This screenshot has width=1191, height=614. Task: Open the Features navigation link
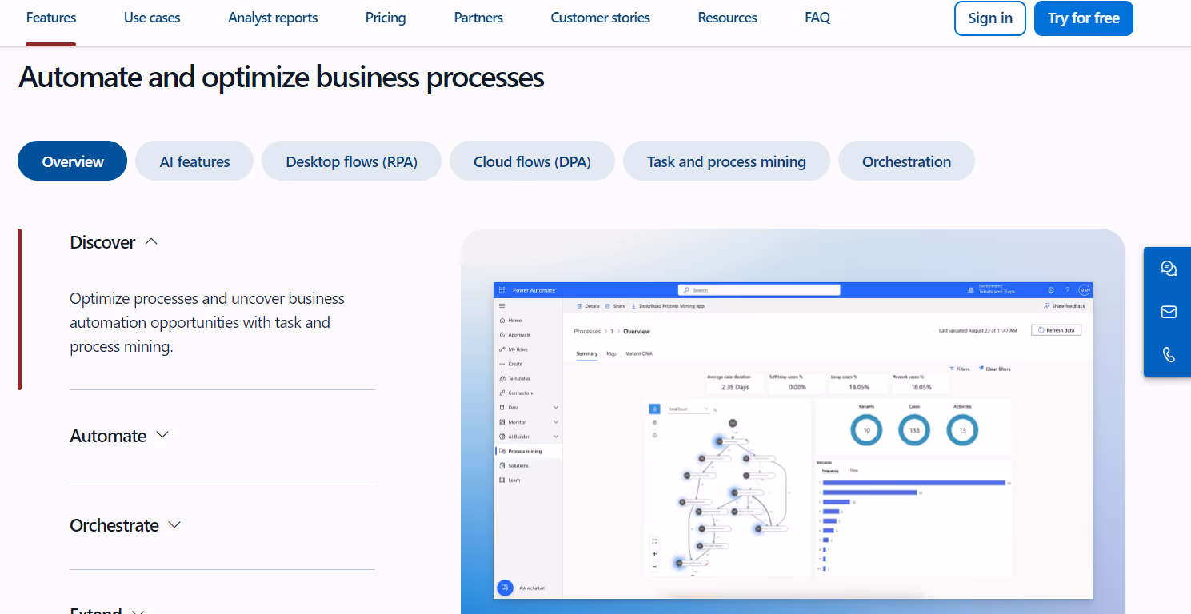click(x=51, y=18)
